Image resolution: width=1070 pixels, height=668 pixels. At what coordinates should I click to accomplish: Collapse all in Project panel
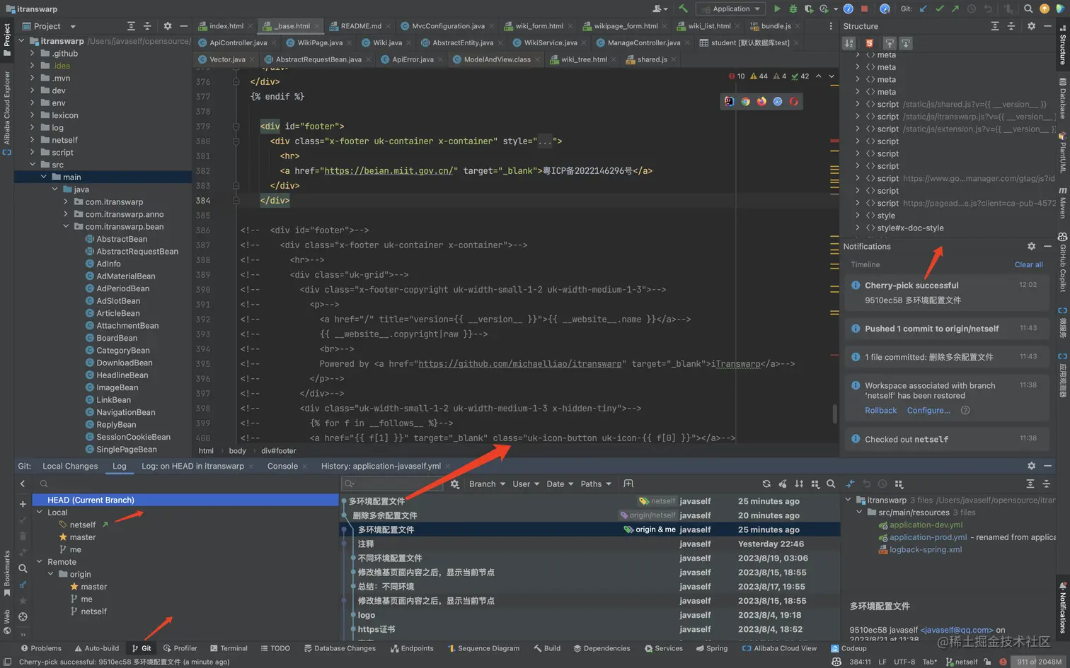pos(147,26)
